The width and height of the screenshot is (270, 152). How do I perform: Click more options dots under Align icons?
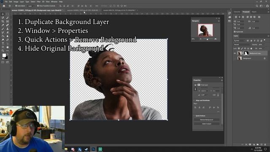coord(218,112)
